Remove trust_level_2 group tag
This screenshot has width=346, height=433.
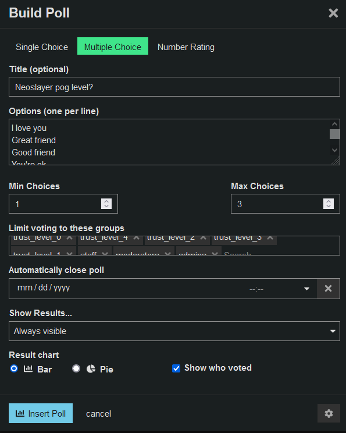[x=203, y=238]
